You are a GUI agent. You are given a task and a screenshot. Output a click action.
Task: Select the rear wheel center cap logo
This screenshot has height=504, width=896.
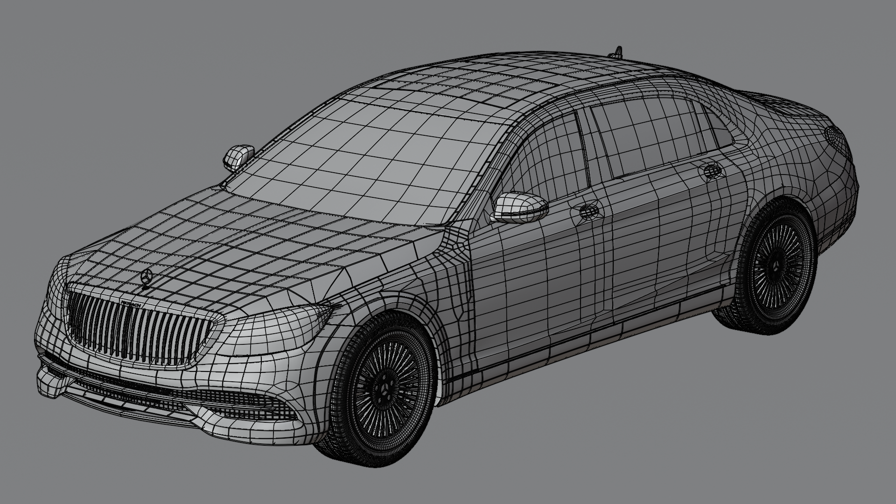pos(776,266)
